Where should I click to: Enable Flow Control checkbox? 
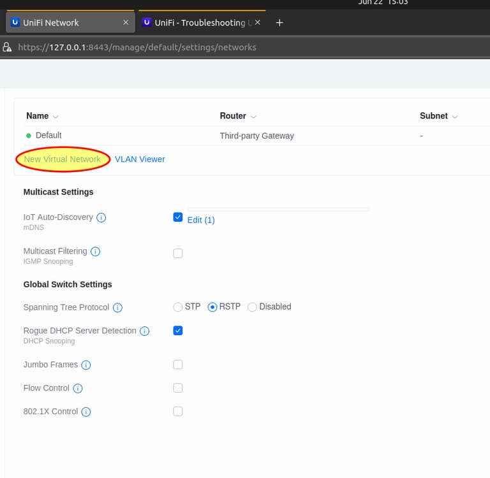[x=178, y=387]
